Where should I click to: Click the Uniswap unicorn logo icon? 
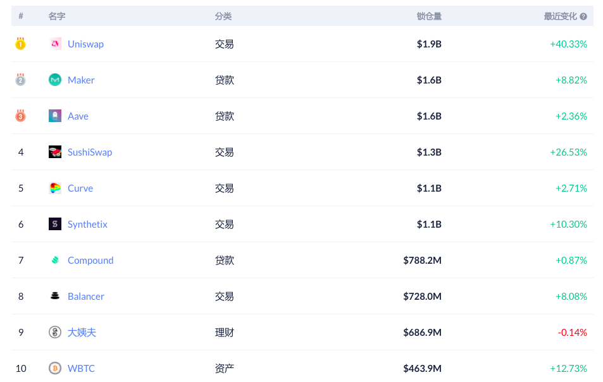click(x=55, y=44)
